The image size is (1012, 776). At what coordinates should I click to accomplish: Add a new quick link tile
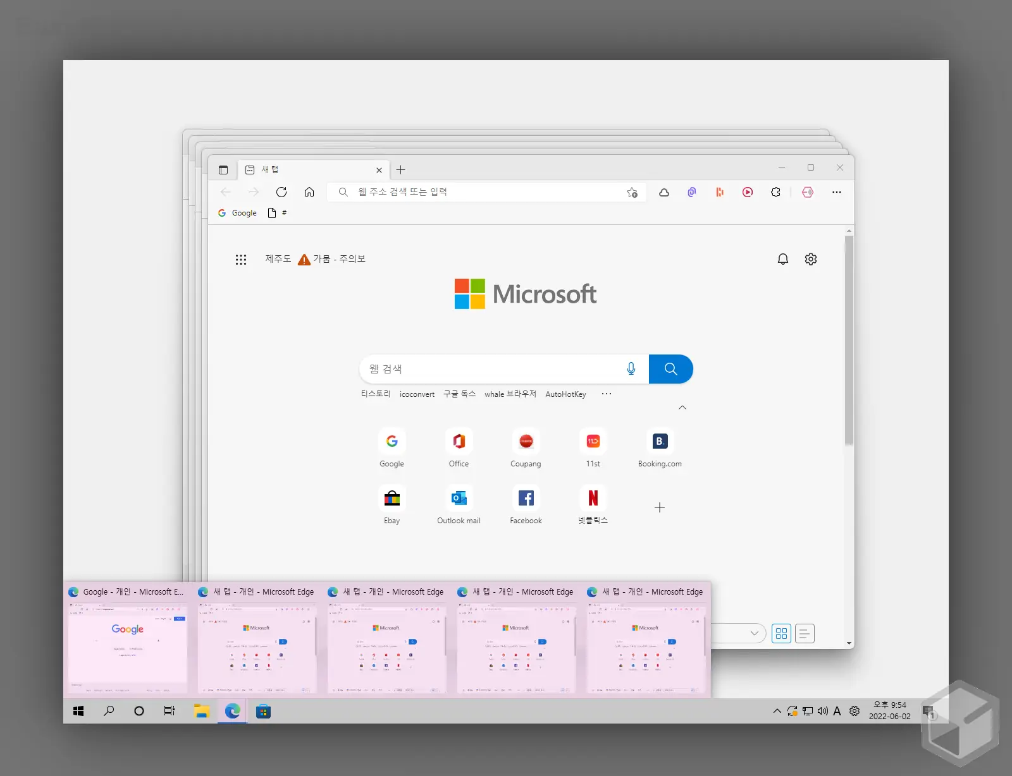tap(660, 507)
